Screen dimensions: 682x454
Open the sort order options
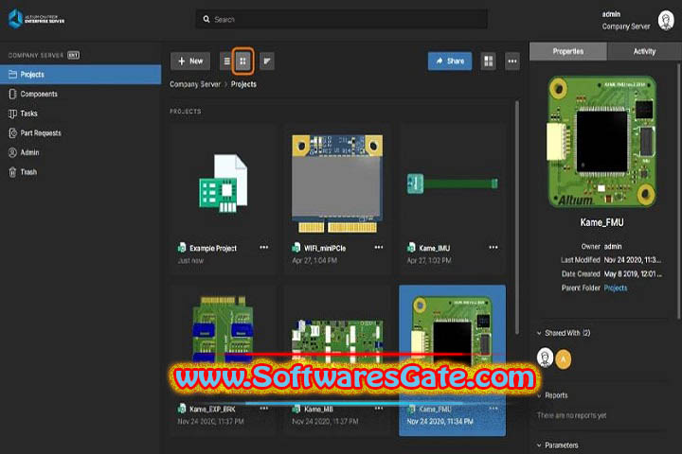pos(266,61)
